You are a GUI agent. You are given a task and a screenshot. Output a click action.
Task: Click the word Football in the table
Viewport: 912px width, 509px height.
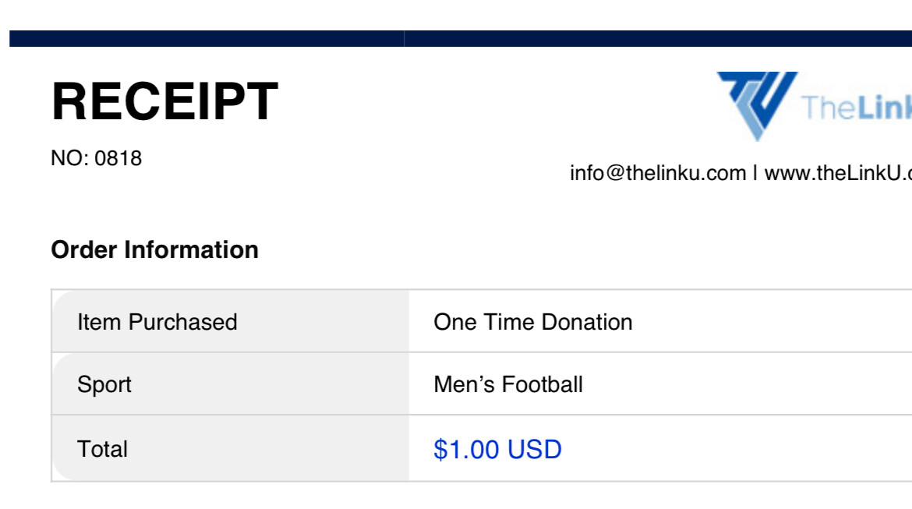542,384
